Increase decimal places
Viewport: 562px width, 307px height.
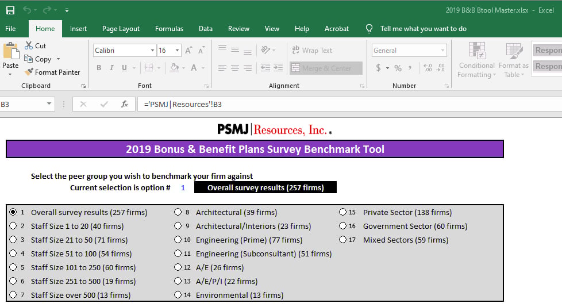coord(428,68)
